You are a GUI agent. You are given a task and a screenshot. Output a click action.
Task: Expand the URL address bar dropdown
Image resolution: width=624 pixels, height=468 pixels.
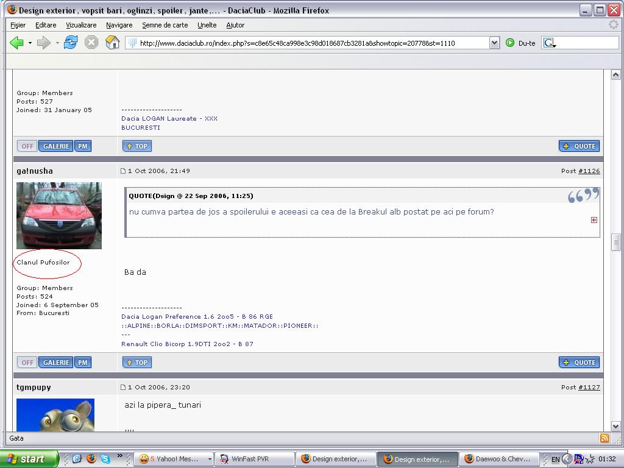[494, 43]
